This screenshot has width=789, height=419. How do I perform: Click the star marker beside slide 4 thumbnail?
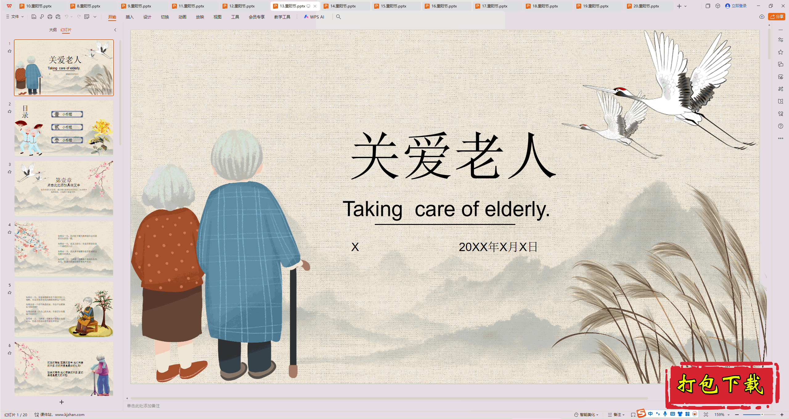point(10,232)
